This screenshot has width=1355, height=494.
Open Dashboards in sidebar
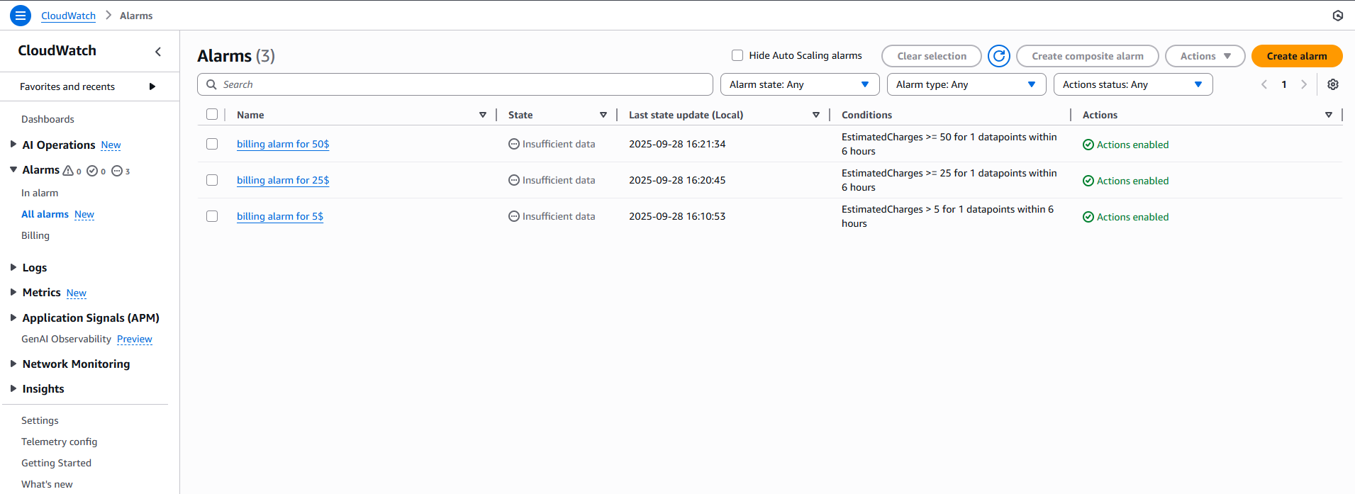48,119
